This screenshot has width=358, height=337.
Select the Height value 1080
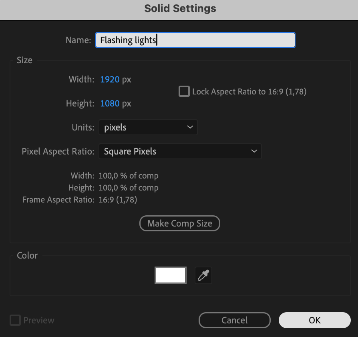[x=110, y=104]
